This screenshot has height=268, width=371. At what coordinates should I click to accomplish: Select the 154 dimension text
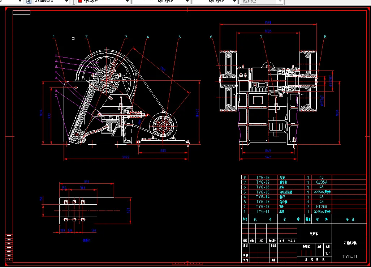pos(64,188)
